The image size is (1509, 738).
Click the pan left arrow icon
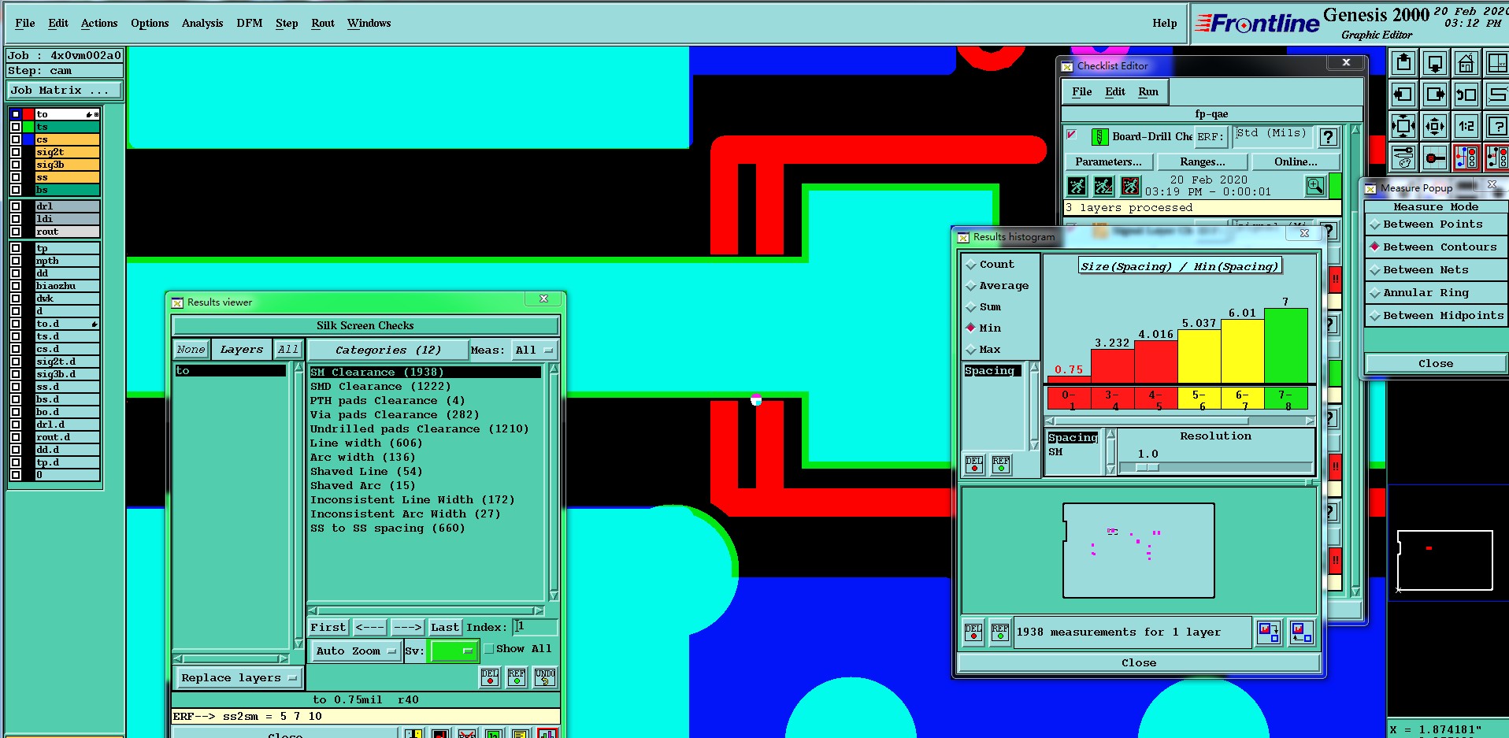[x=1403, y=94]
